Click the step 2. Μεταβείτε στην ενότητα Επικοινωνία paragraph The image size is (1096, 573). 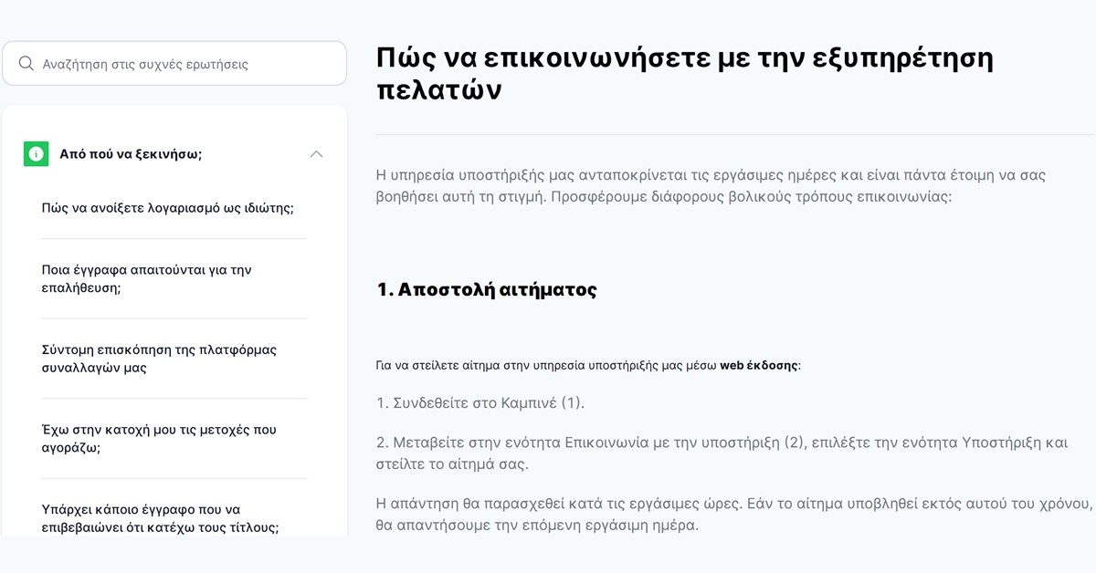click(722, 453)
